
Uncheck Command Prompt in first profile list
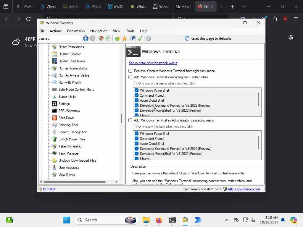[136, 95]
